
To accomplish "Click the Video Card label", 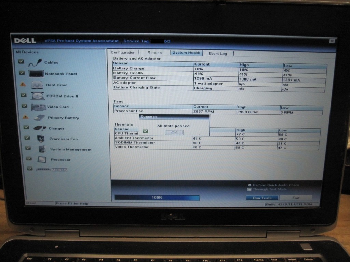I will pos(58,107).
